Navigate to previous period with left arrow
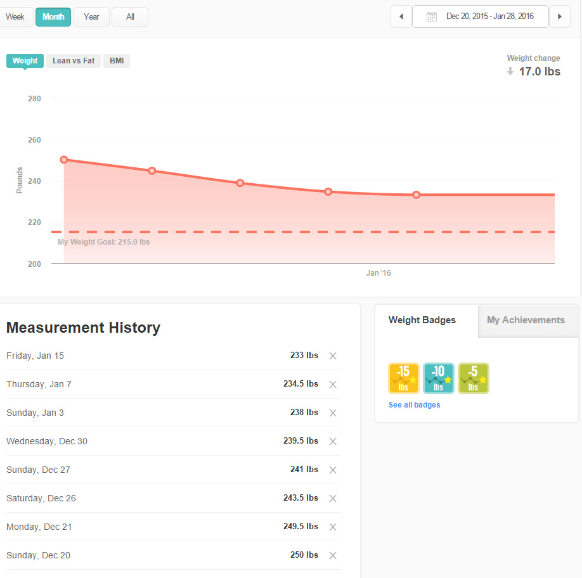The width and height of the screenshot is (582, 578). (401, 16)
